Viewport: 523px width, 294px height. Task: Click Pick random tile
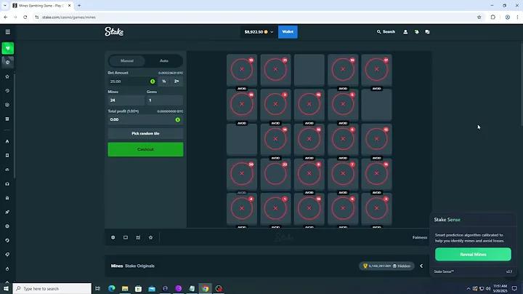(145, 133)
